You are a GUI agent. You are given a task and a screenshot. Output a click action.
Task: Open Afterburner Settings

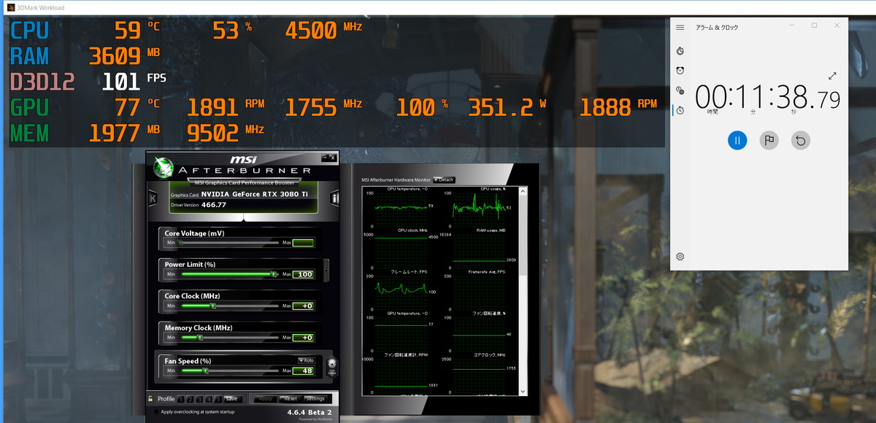coord(315,399)
